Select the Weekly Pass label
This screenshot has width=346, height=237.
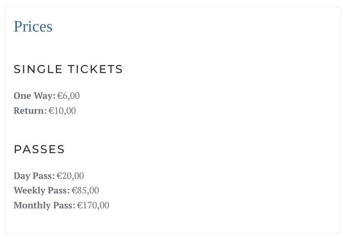click(41, 191)
